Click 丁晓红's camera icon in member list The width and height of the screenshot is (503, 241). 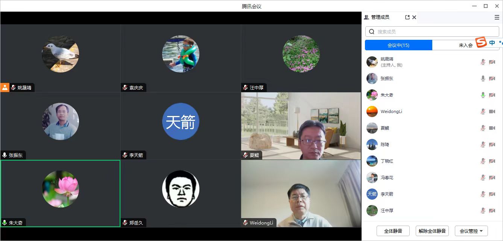pos(492,161)
